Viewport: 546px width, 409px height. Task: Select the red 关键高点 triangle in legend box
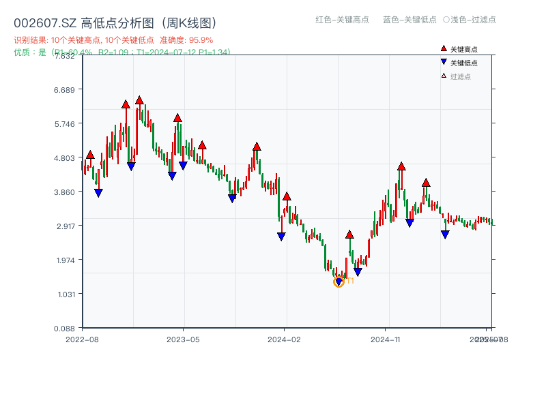[442, 48]
